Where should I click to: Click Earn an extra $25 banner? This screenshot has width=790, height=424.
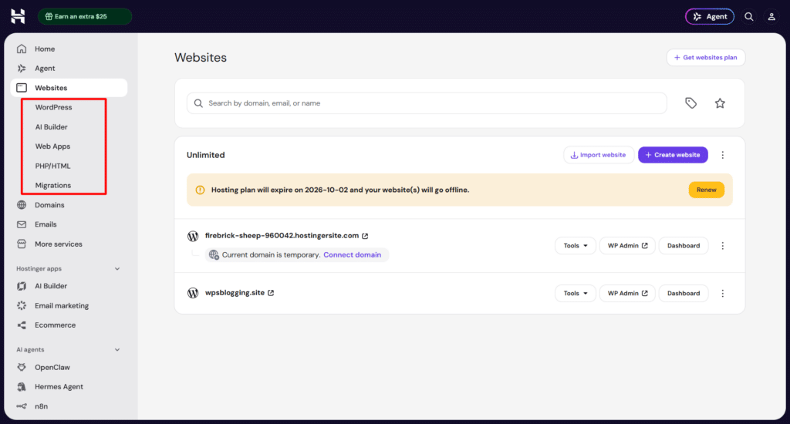pos(85,17)
